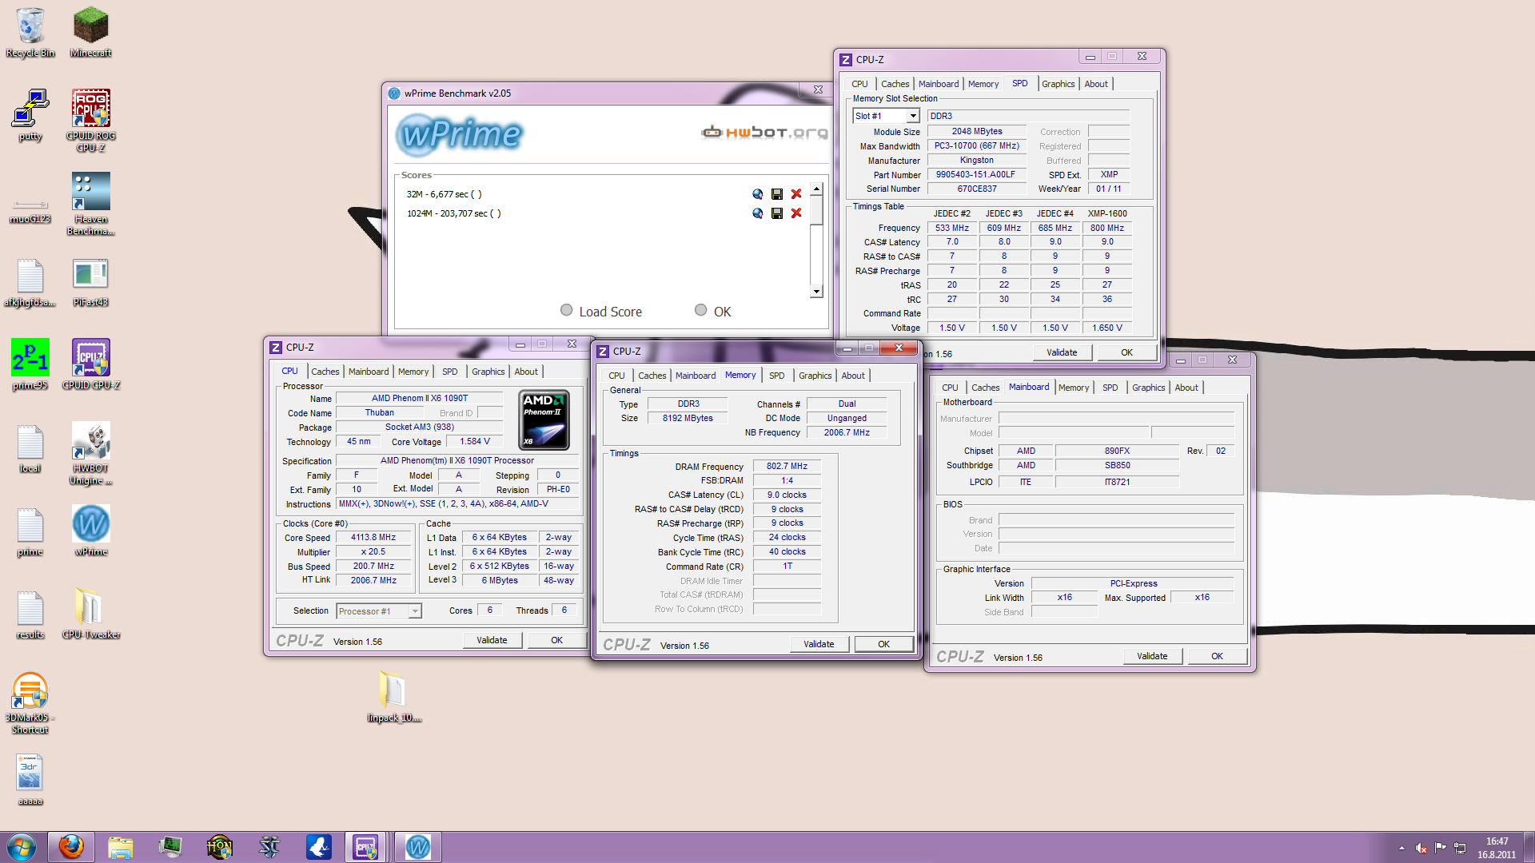The height and width of the screenshot is (863, 1535).
Task: Open CPUID CPU-Z desktop shortcut
Action: click(90, 364)
